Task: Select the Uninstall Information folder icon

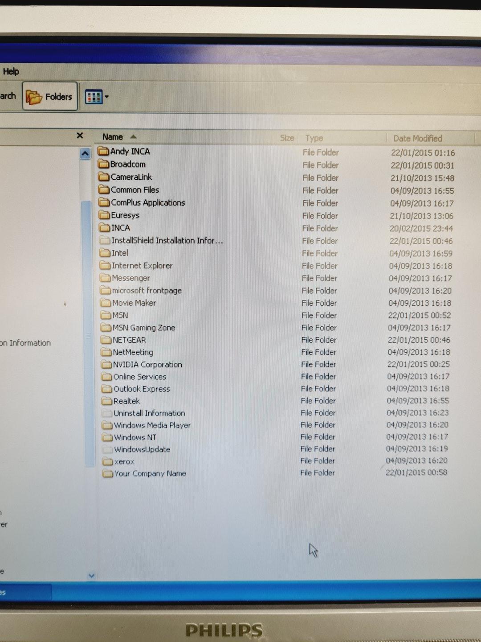Action: click(107, 413)
